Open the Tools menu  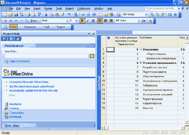[x=59, y=9]
